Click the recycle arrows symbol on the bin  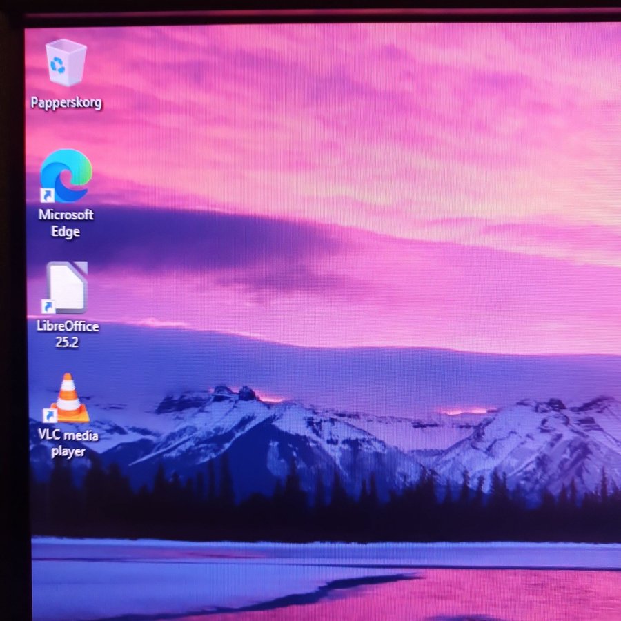point(60,65)
